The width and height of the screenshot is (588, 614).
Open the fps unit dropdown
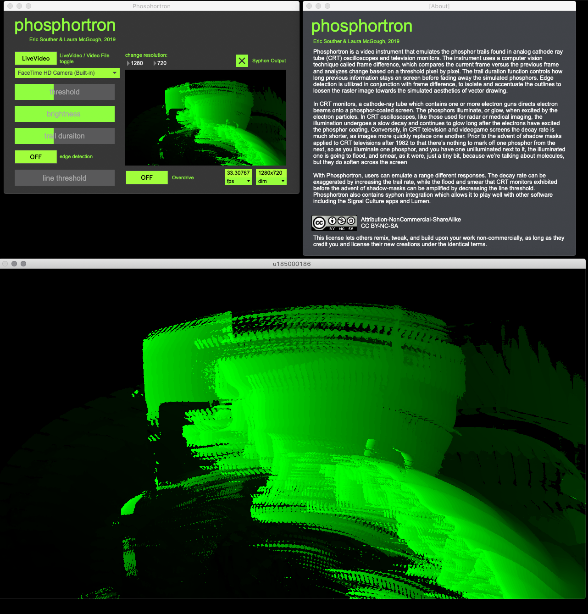(x=238, y=182)
